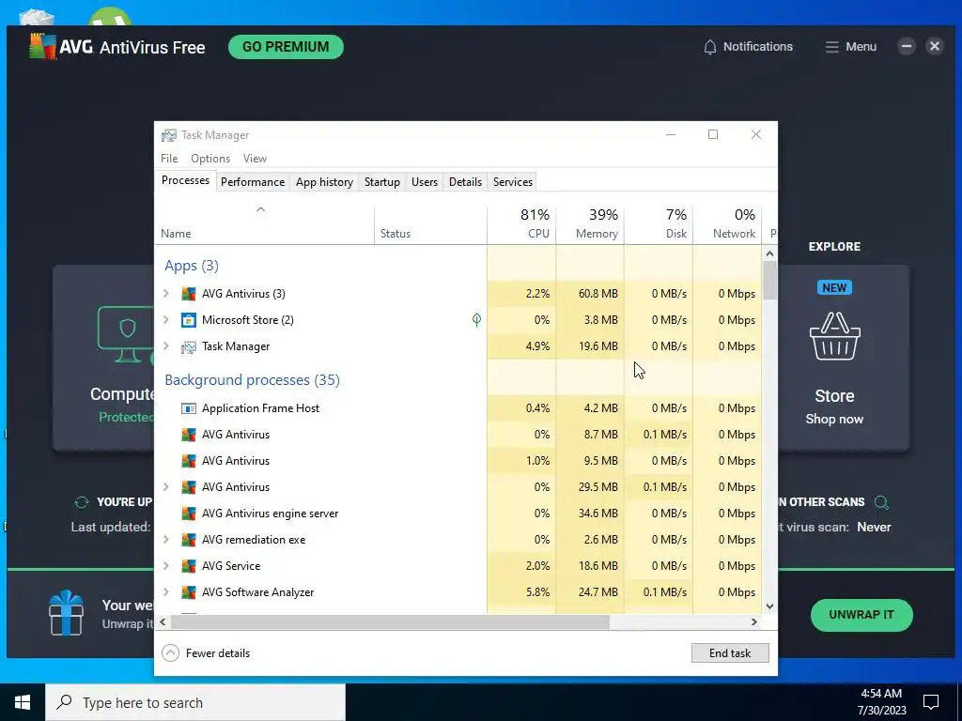Click the AVG logo in the antivirus header
962x721 pixels.
click(x=42, y=47)
